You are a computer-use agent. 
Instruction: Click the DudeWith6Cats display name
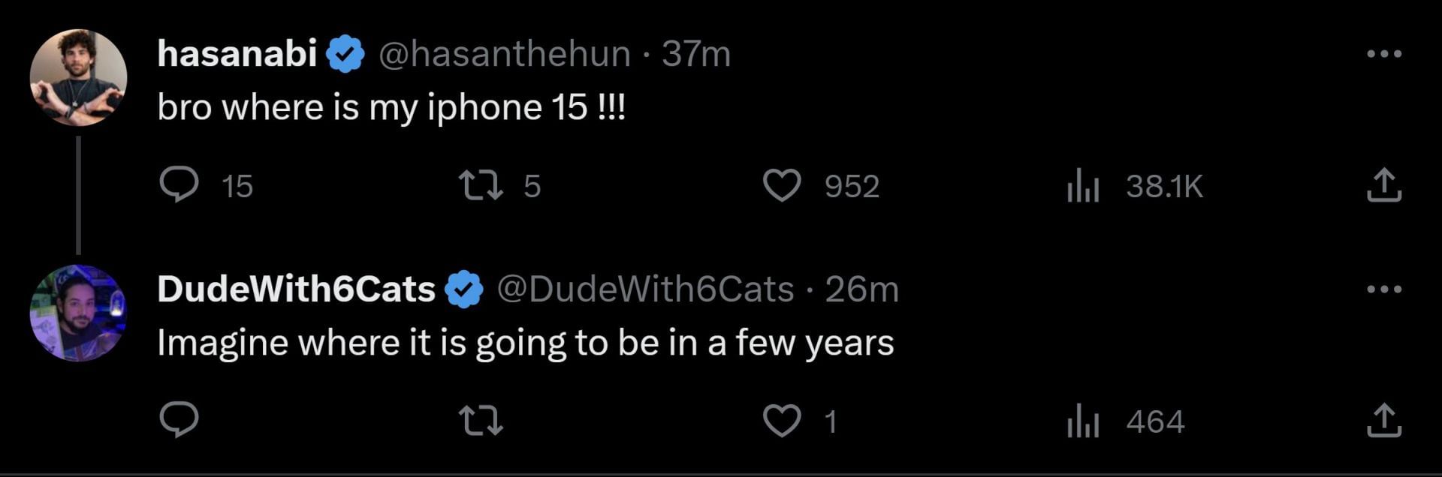pyautogui.click(x=296, y=289)
